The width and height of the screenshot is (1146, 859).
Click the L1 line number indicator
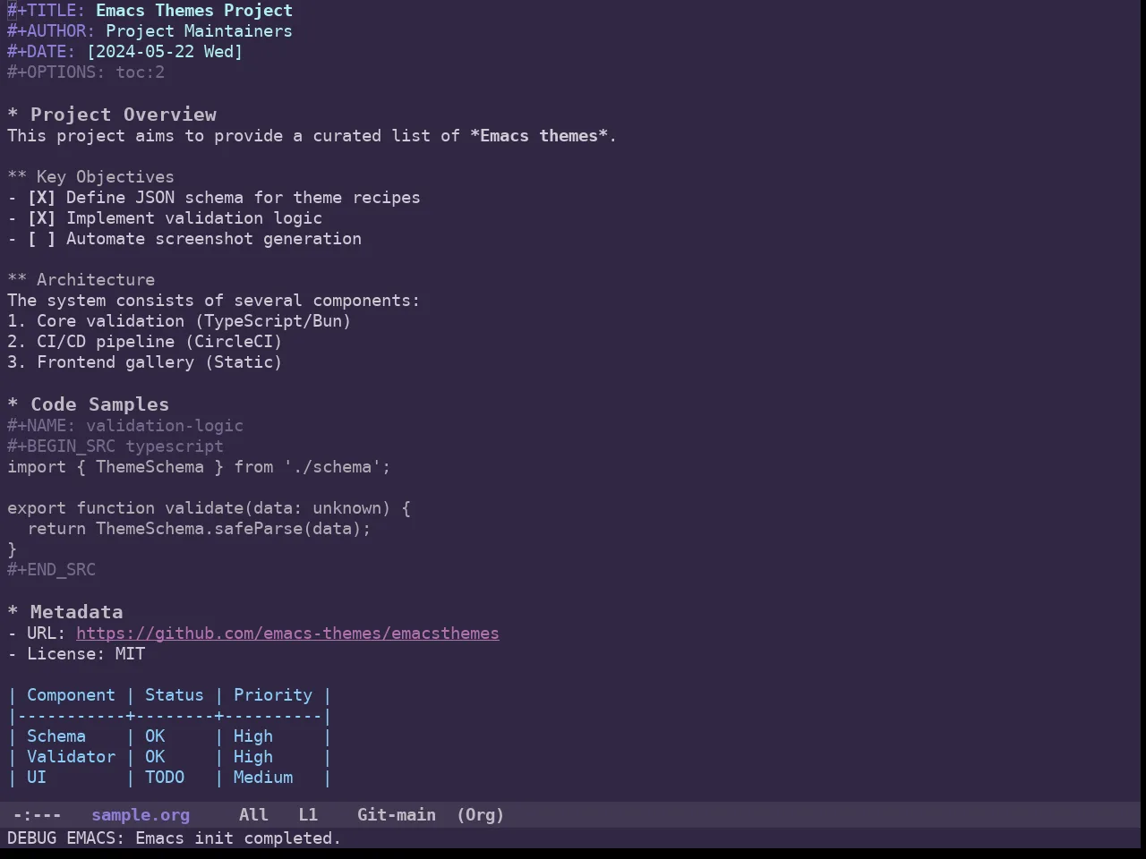(x=308, y=815)
